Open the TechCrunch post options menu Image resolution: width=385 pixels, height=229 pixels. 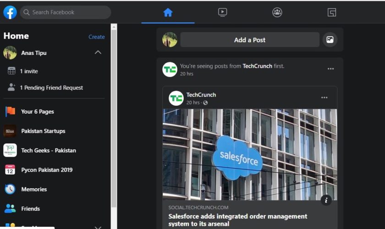coord(324,98)
